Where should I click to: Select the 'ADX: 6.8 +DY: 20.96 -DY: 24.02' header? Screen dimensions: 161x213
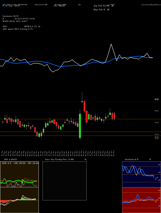click(20, 163)
